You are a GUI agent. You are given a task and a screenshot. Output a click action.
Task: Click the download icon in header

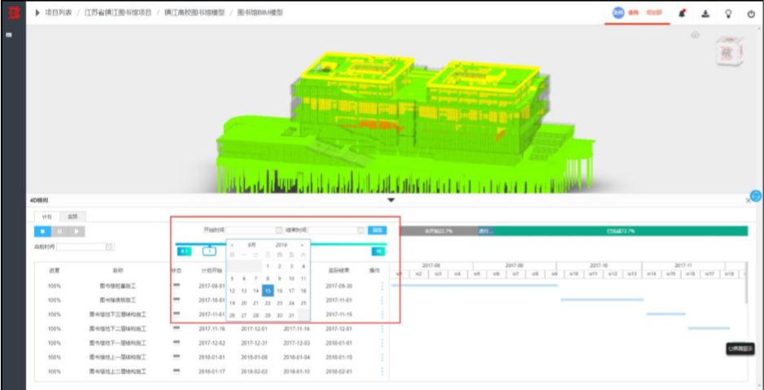705,14
